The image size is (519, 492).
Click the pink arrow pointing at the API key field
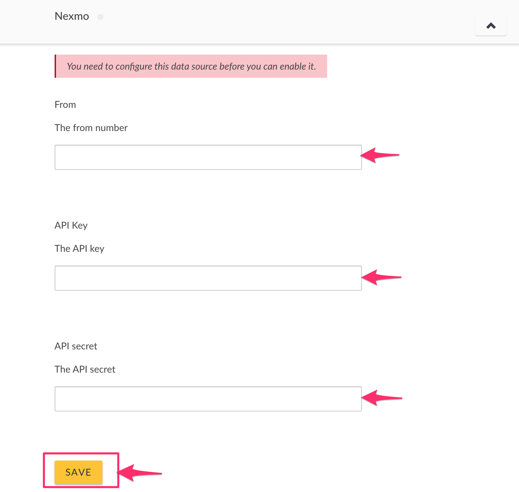[381, 277]
